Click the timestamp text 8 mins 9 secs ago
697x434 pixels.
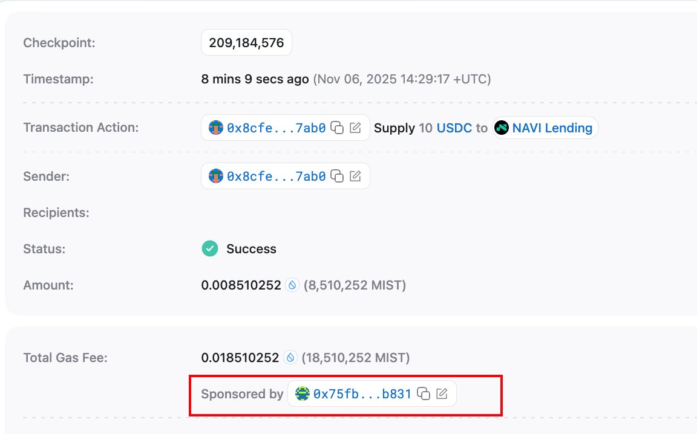point(255,79)
